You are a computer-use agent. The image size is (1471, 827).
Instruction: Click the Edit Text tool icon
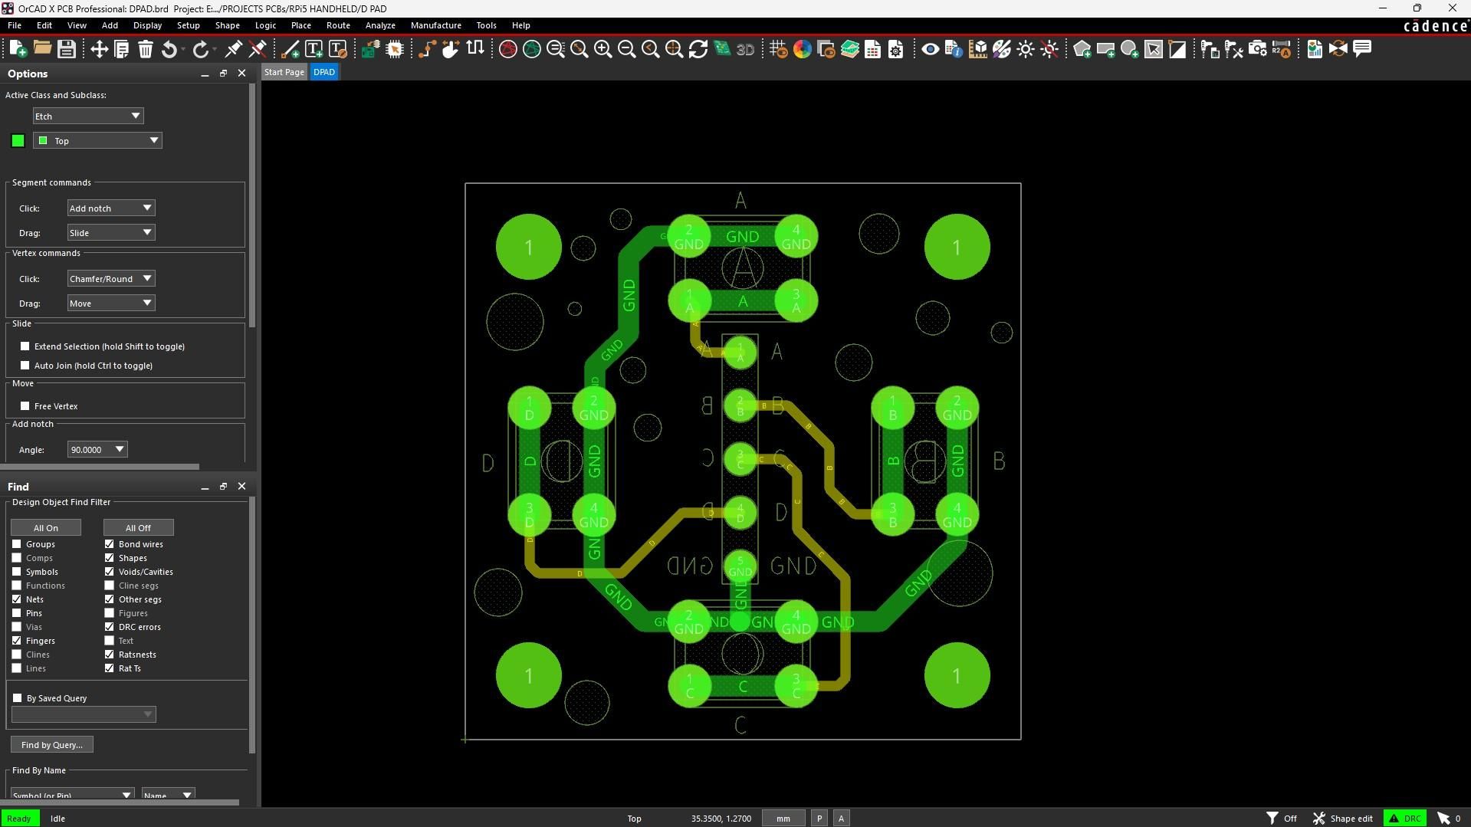click(x=338, y=49)
